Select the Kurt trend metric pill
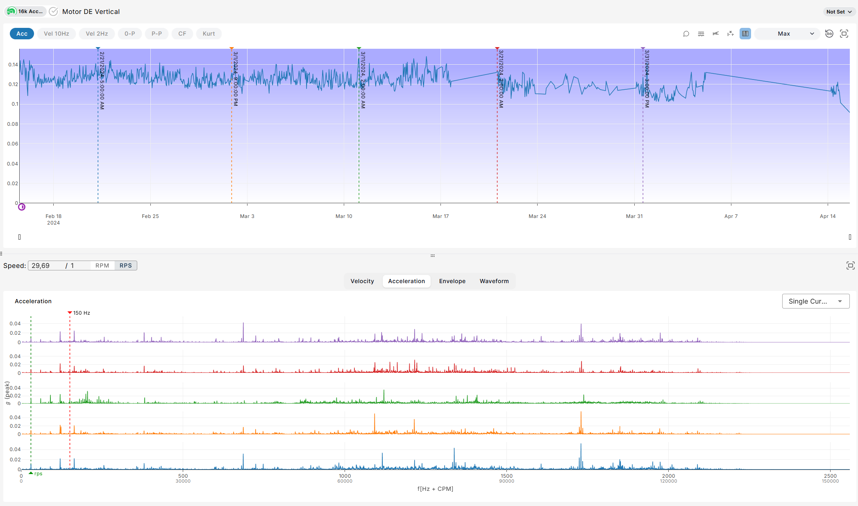 (x=209, y=34)
